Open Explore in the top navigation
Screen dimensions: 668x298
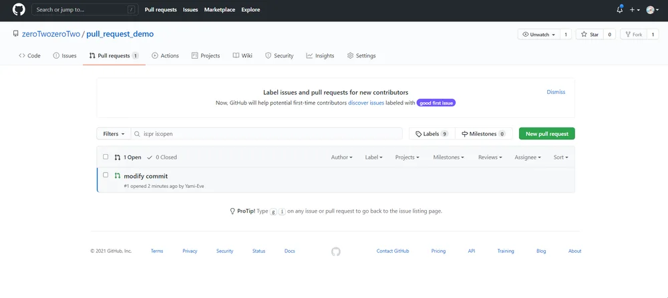click(251, 10)
